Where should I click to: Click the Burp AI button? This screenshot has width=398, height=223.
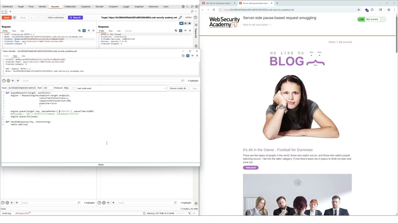pos(75,18)
